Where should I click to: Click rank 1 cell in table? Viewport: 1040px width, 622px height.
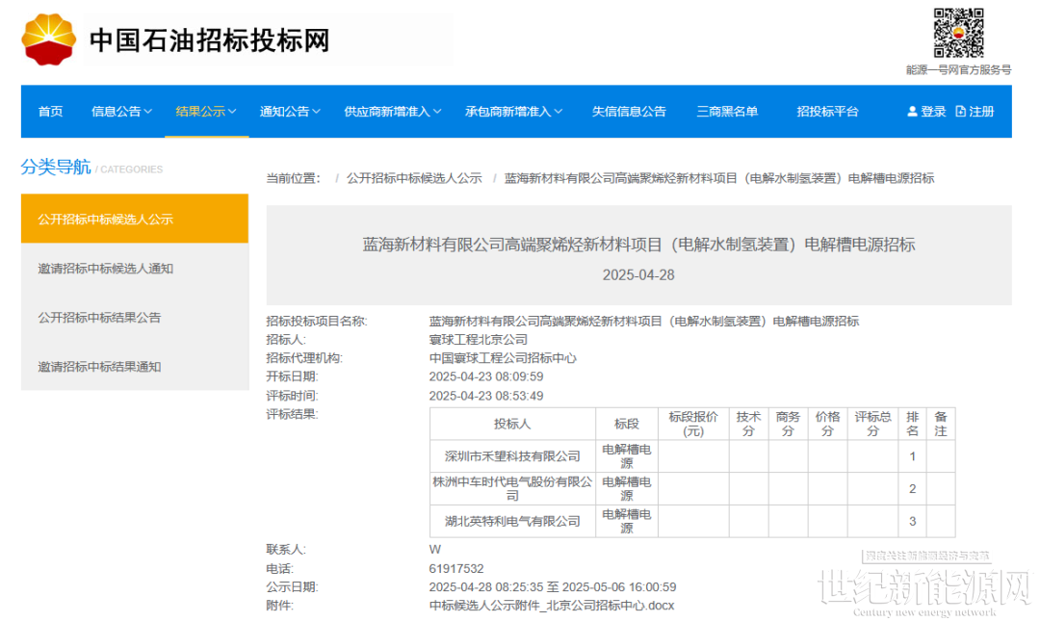coord(913,456)
